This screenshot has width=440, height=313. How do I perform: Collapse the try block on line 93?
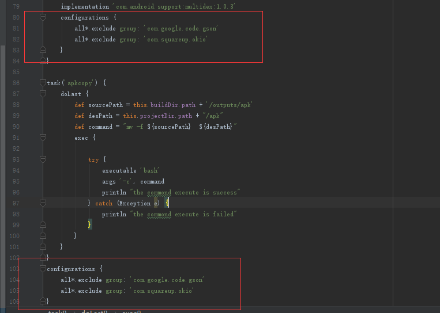43,159
